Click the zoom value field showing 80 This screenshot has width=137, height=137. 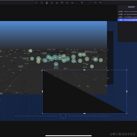82,3
